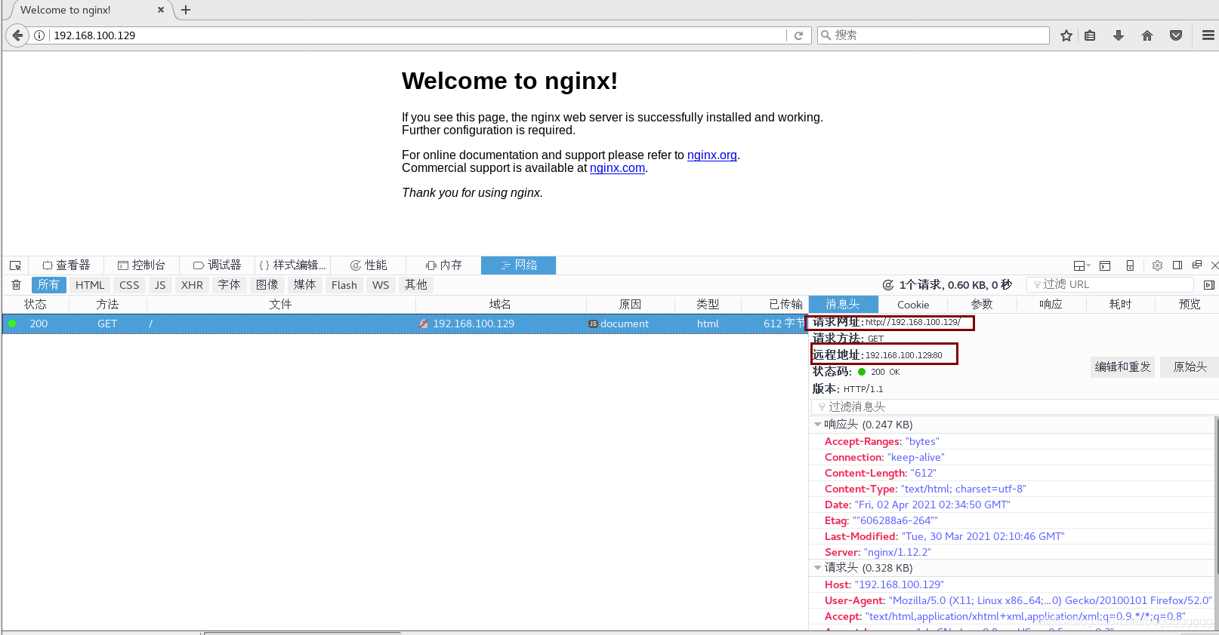
Task: Toggle the 字体 fonts filter
Action: 229,285
